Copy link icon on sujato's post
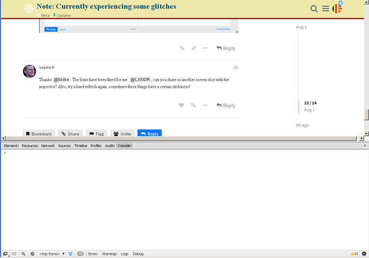Image resolution: width=369 pixels, height=258 pixels. [x=194, y=105]
